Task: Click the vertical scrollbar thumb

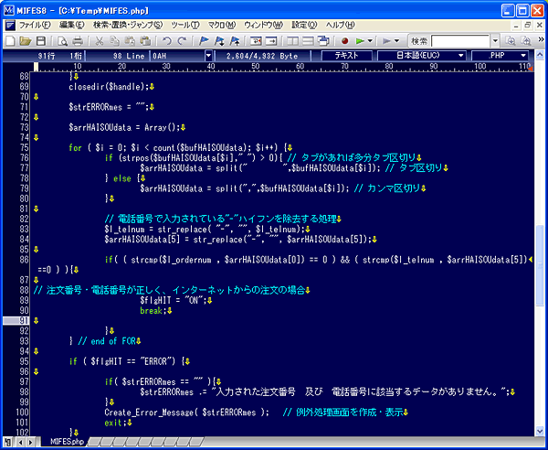Action: click(540, 265)
